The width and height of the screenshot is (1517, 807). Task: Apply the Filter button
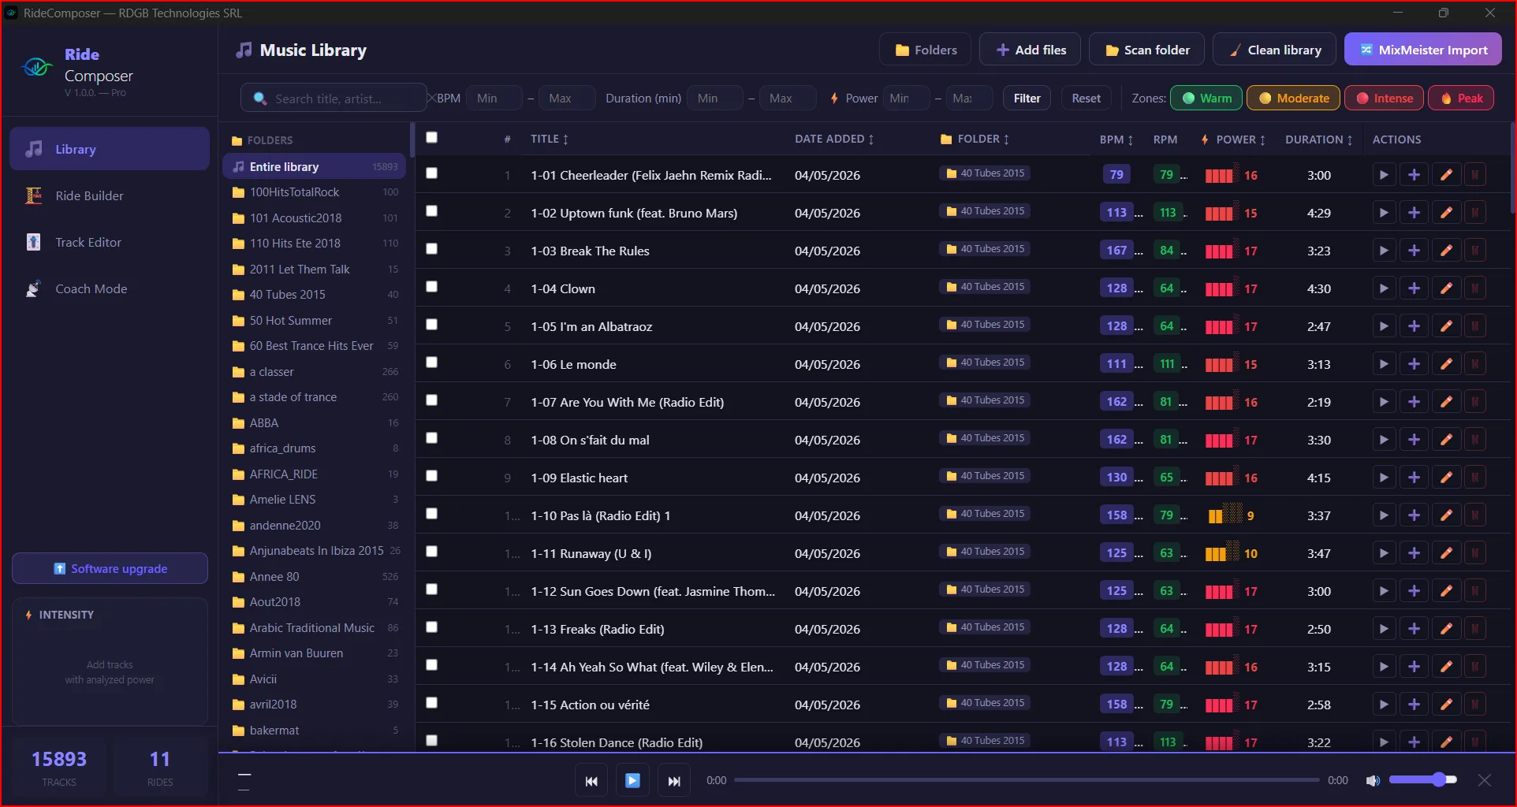[1027, 98]
